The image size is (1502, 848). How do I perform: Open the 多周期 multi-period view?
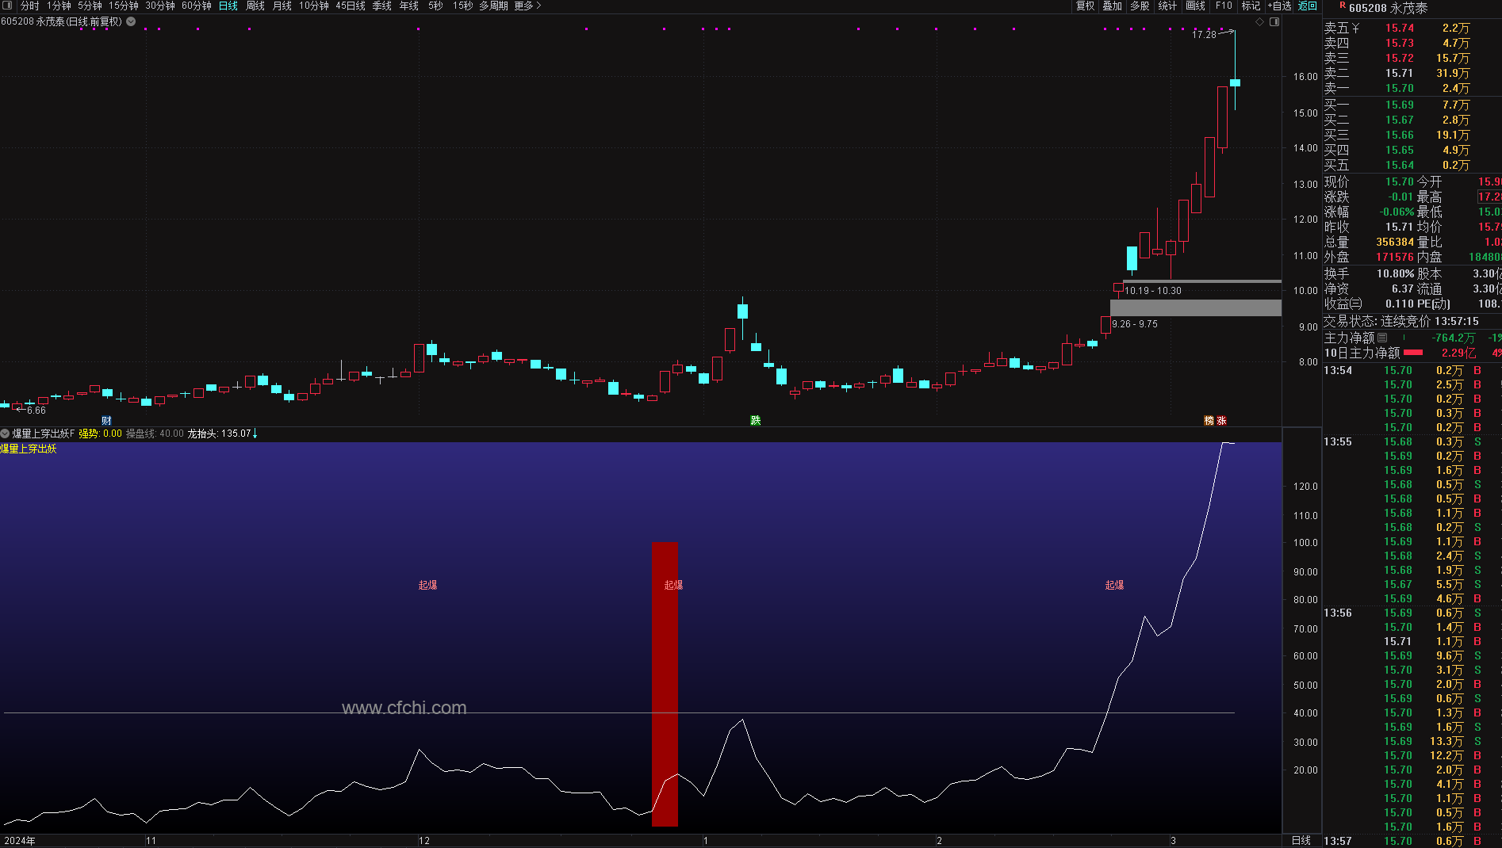[x=493, y=6]
